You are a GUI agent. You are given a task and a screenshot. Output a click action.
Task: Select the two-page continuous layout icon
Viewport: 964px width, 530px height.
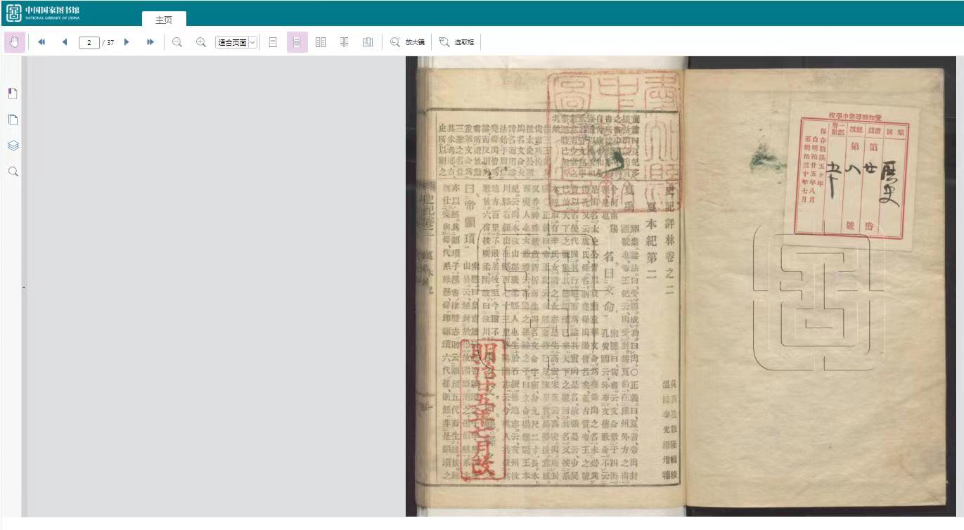(x=344, y=42)
